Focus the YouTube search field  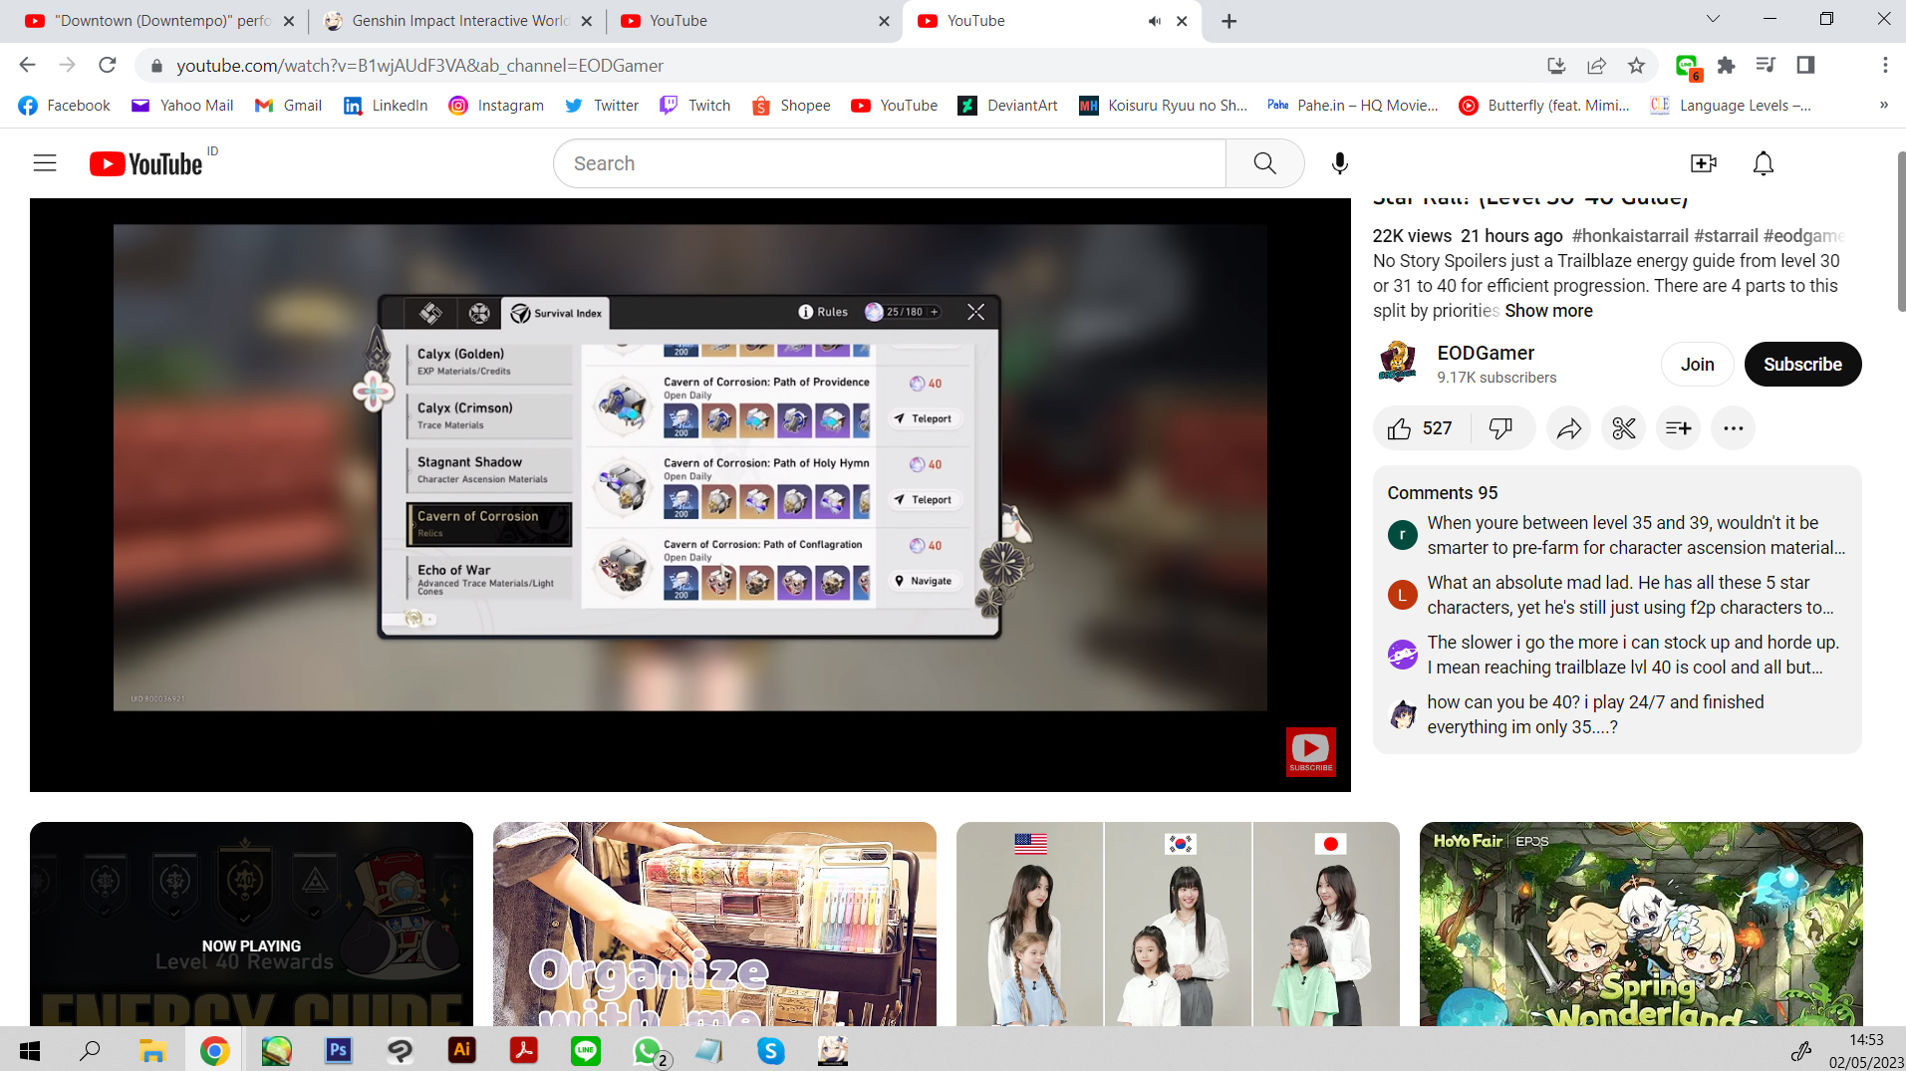889,163
